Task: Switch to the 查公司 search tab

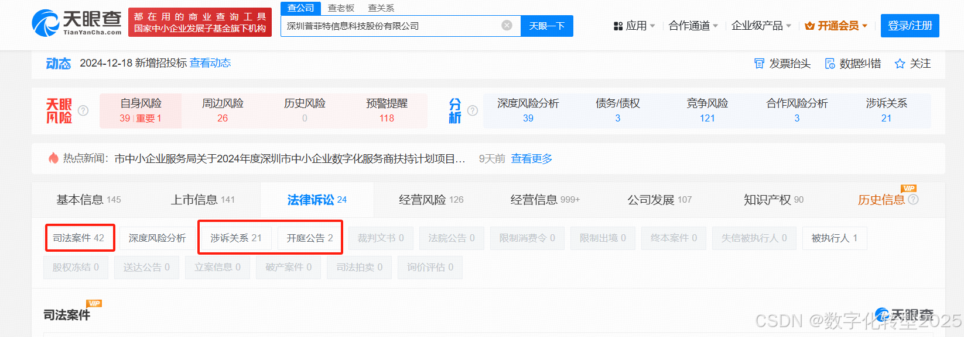Action: pos(301,8)
